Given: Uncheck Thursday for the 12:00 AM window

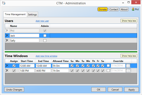Looking at the screenshot, I should click(93, 66).
